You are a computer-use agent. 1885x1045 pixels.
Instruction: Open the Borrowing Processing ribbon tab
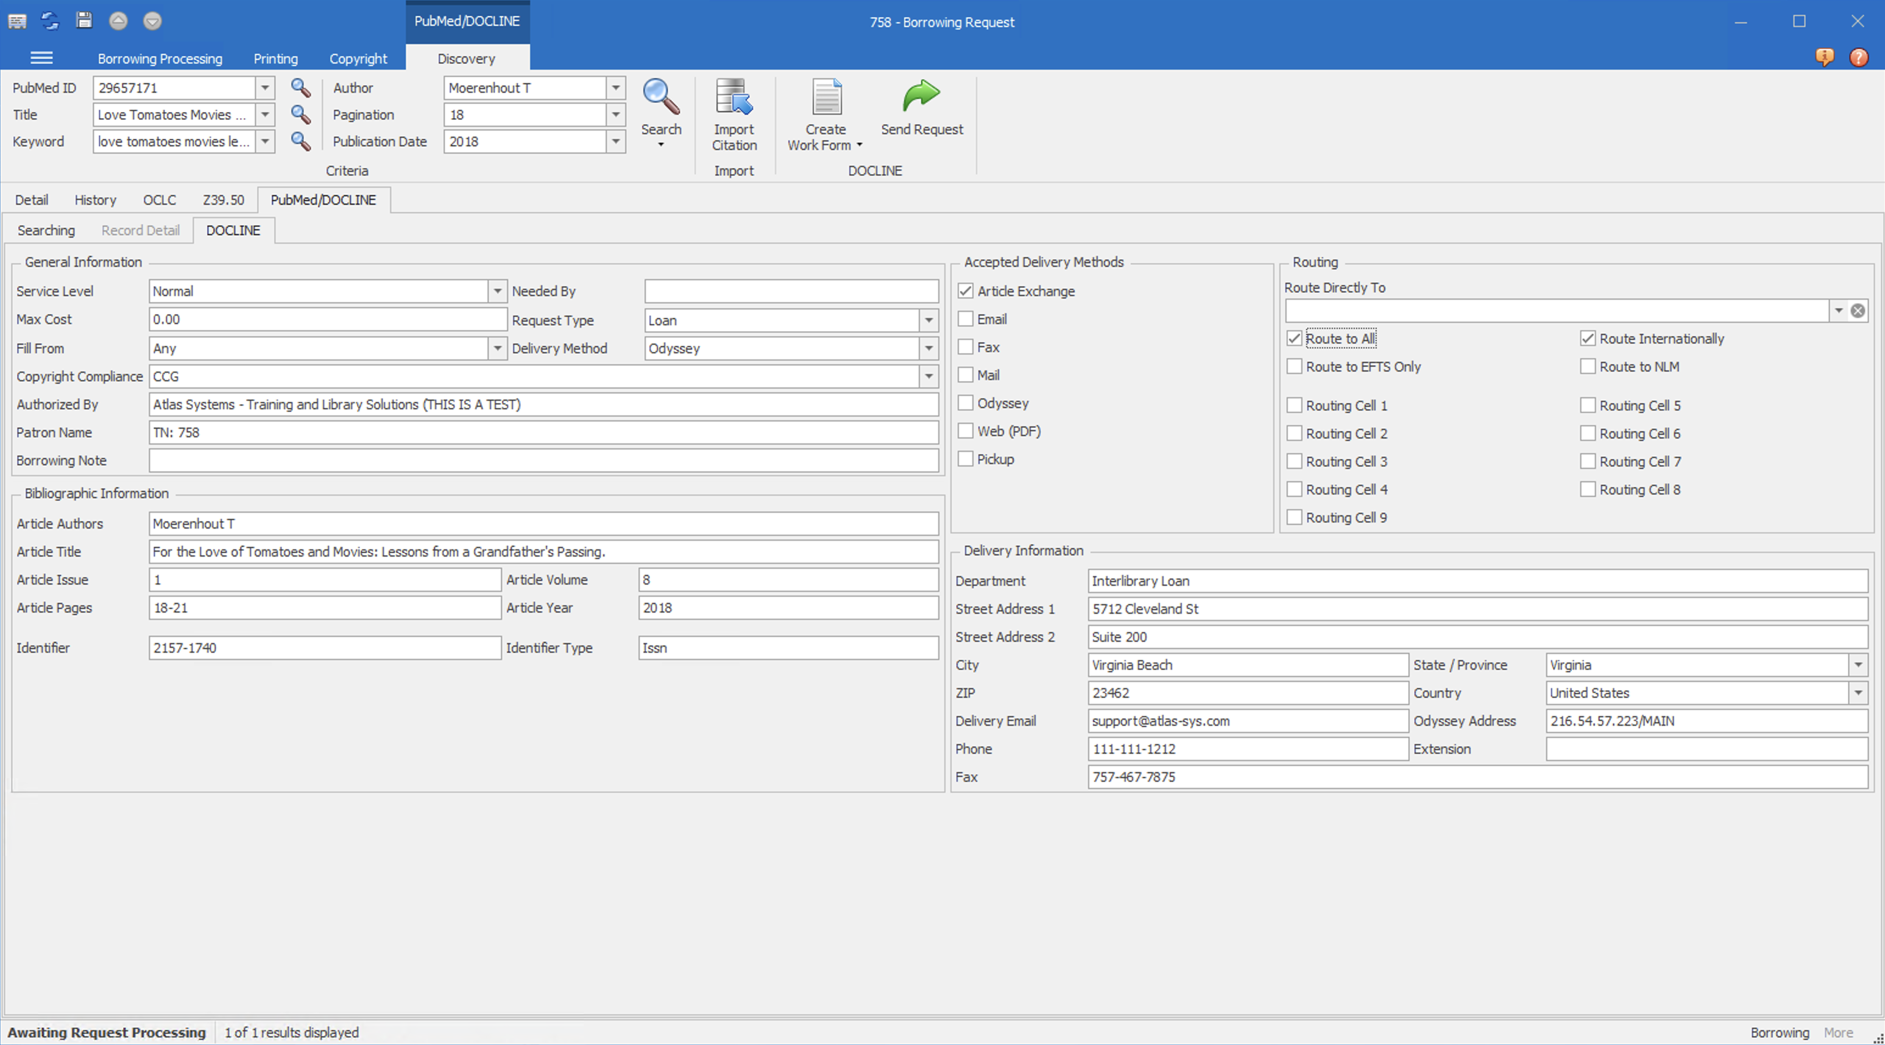point(160,58)
